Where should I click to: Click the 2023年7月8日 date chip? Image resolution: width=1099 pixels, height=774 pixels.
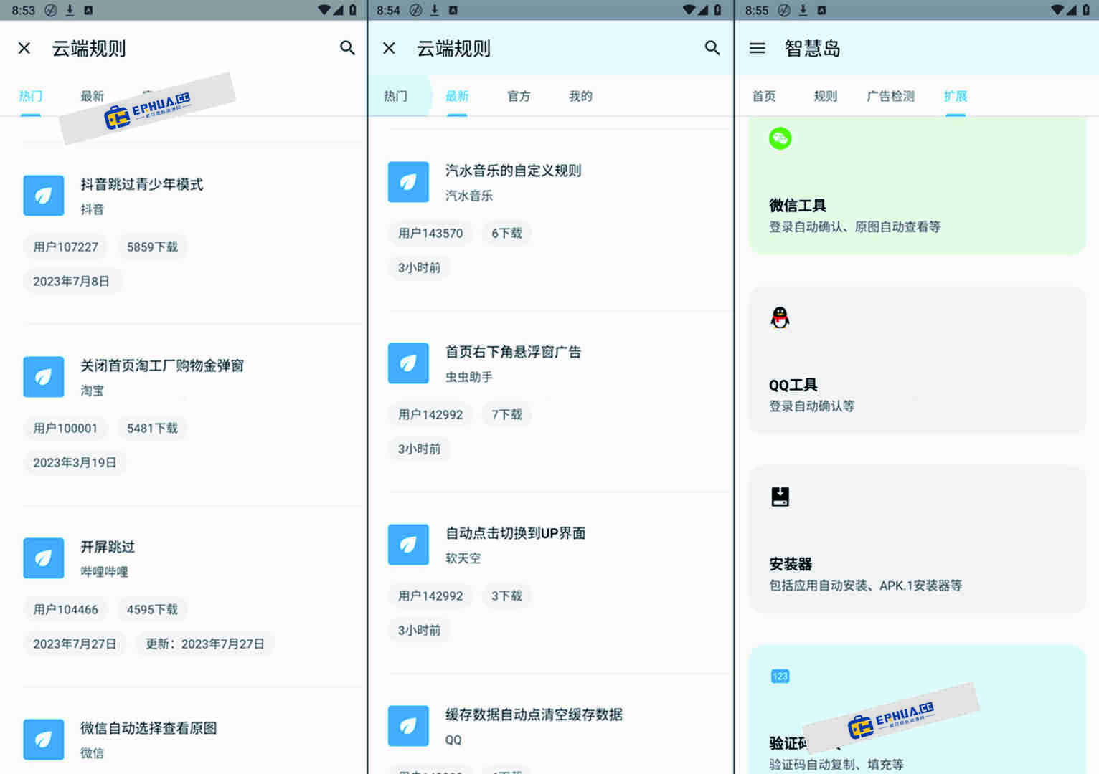click(72, 281)
